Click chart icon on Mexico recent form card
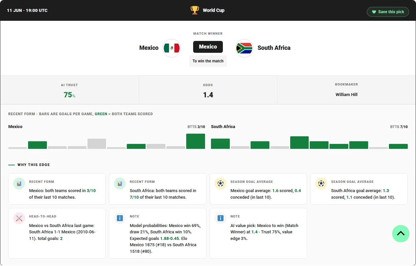Viewport: 416px width, 266px height. (19, 183)
